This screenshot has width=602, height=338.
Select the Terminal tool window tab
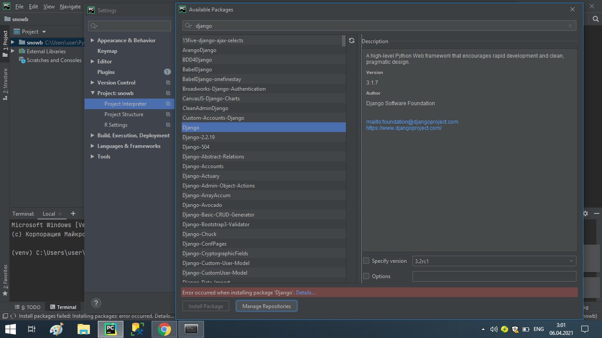pos(63,307)
